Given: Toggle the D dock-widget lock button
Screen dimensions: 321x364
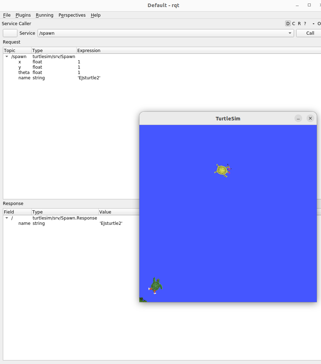Looking at the screenshot, I should pyautogui.click(x=288, y=23).
